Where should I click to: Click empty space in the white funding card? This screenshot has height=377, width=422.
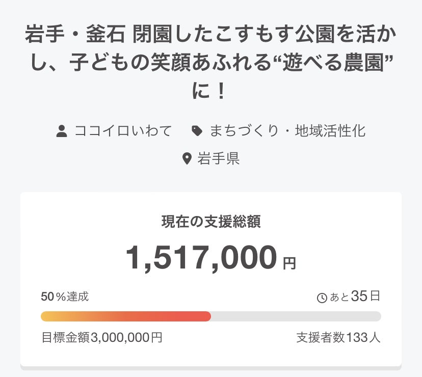tap(76, 239)
